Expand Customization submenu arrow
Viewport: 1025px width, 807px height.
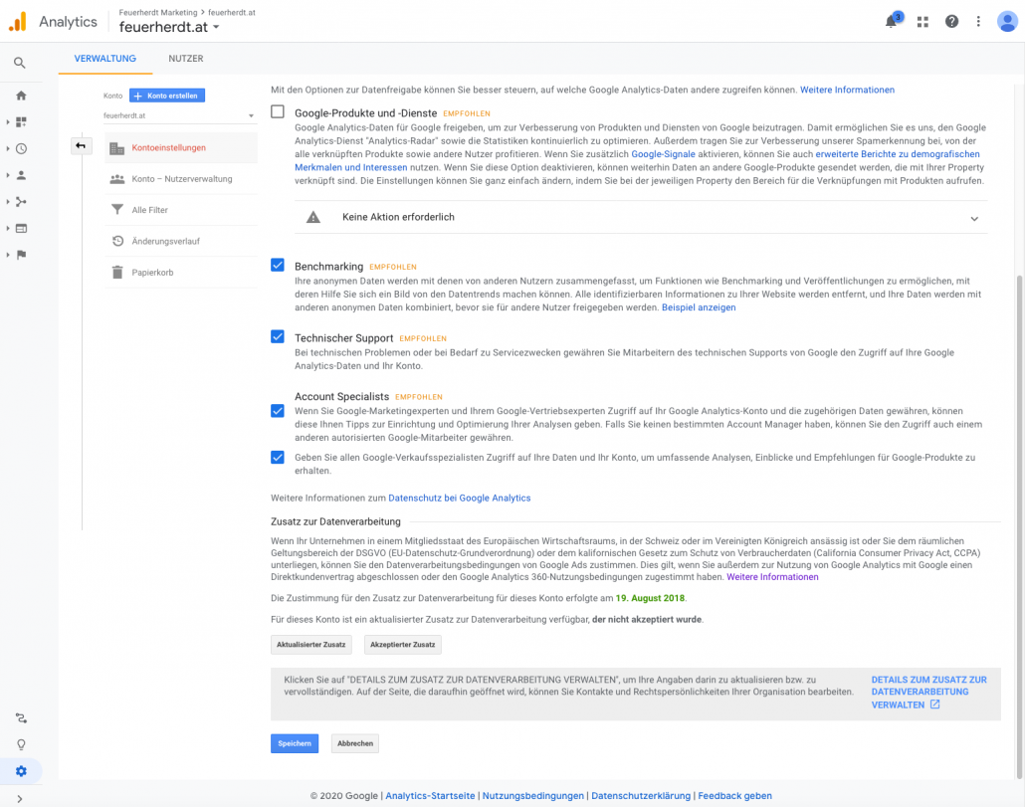(7, 122)
